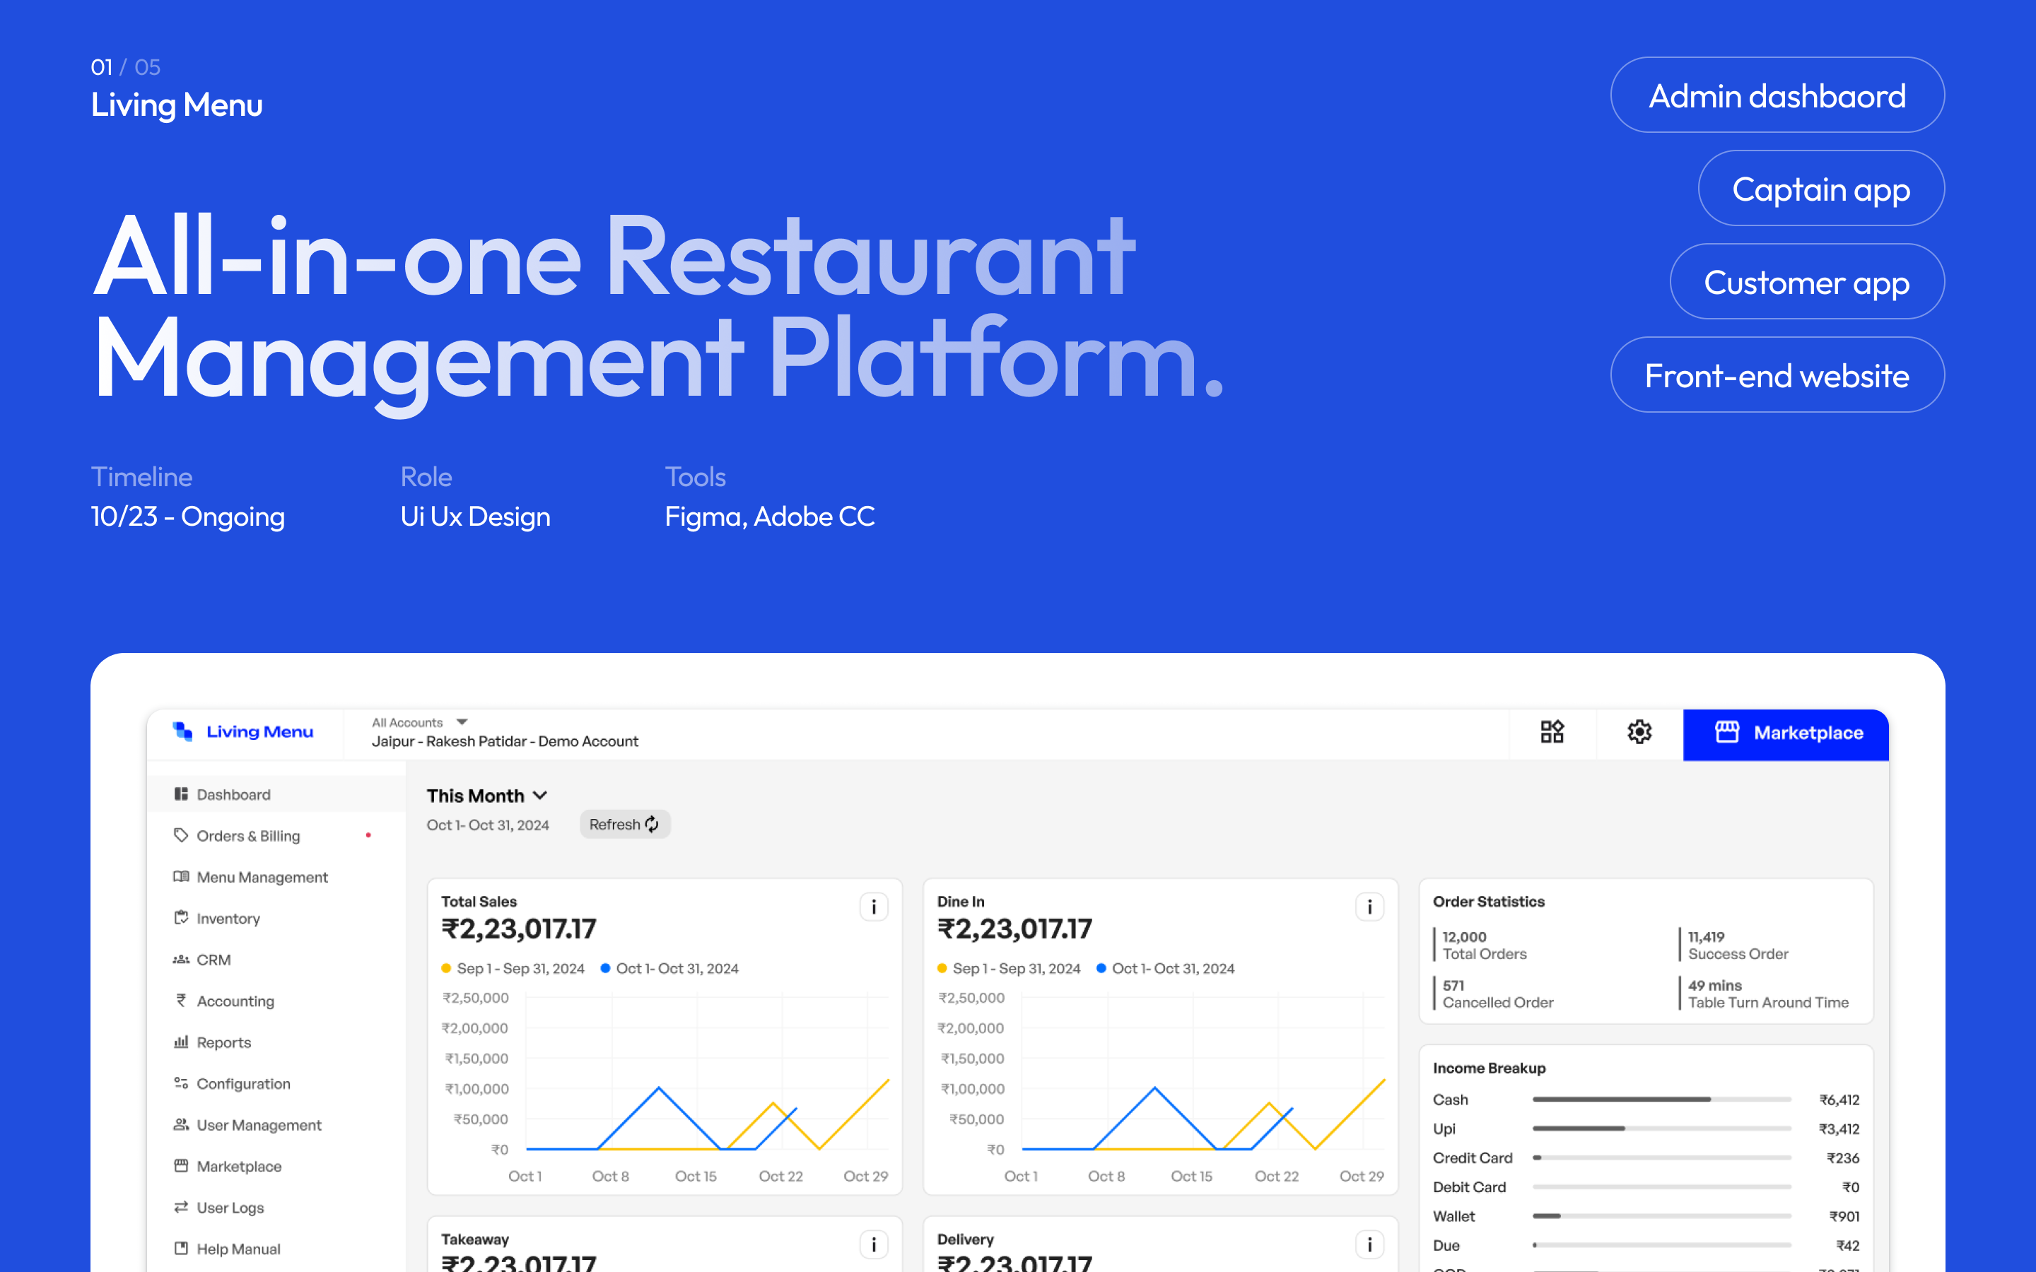Open the Living Menu logo icon
Viewport: 2036px width, 1272px height.
pyautogui.click(x=182, y=731)
